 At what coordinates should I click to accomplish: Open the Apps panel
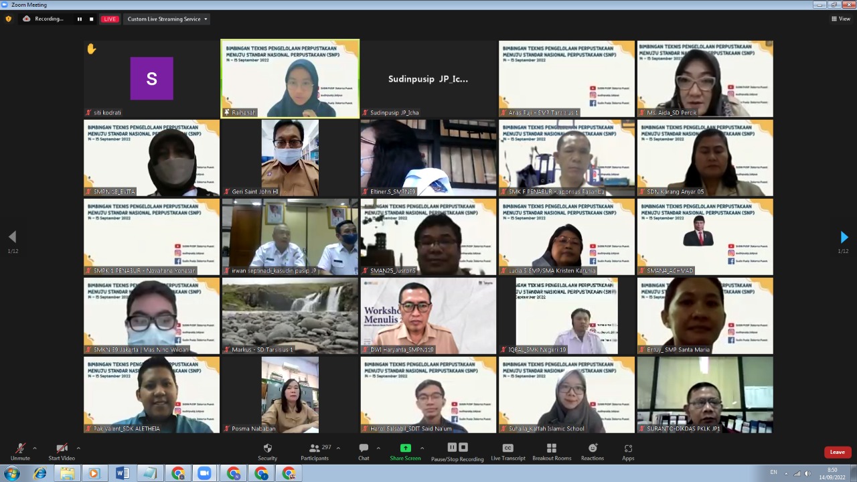[x=627, y=451]
